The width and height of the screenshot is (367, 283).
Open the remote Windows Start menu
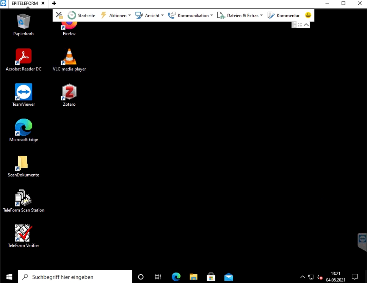click(x=9, y=277)
